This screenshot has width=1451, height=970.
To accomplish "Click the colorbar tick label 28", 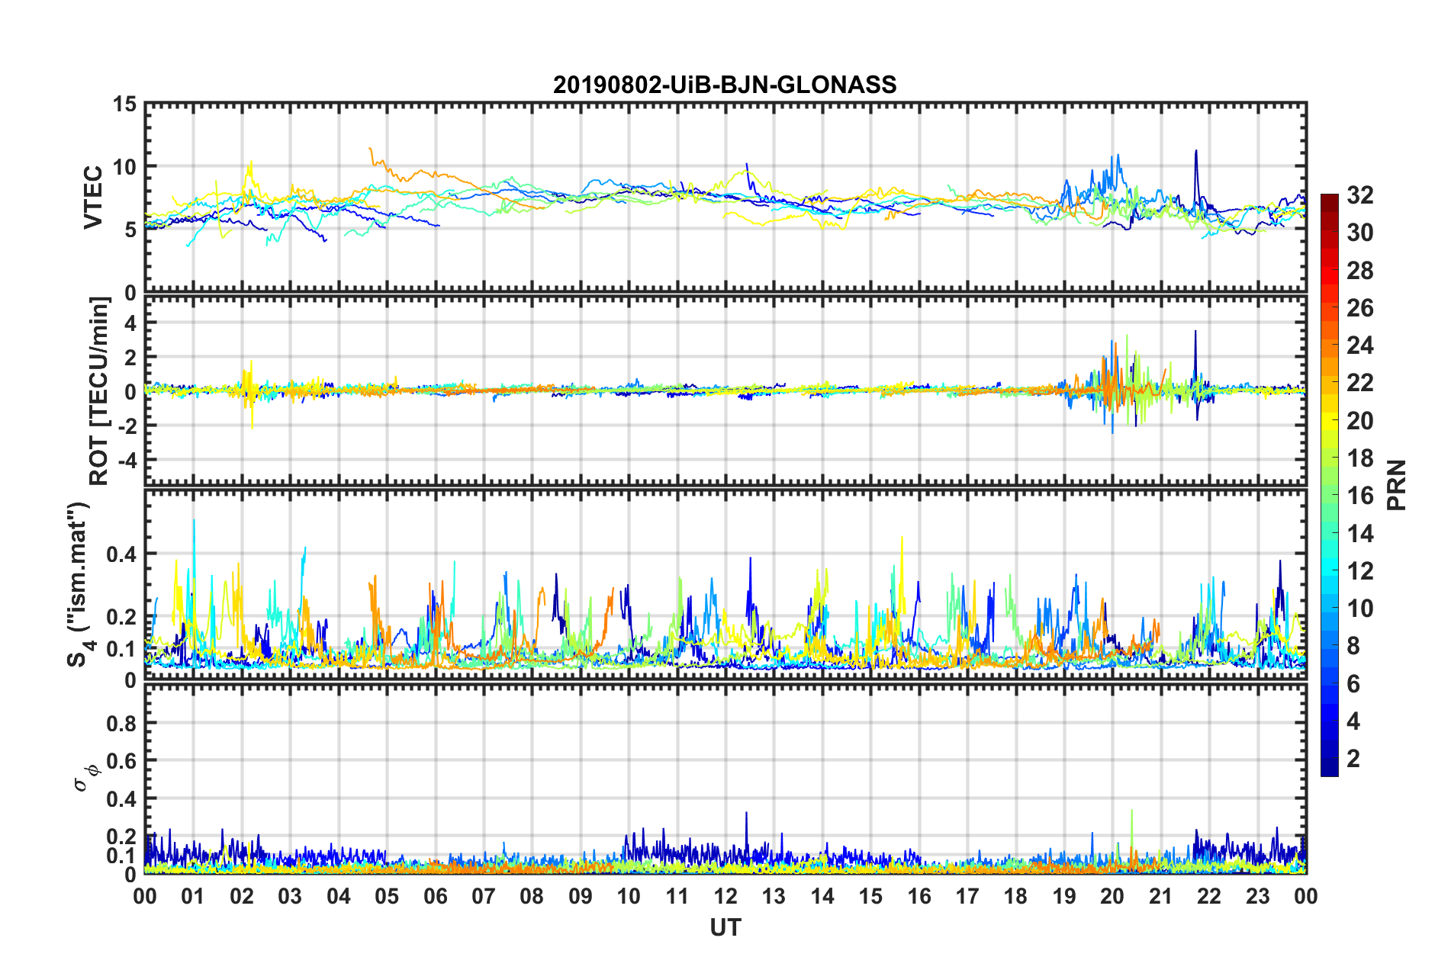I will (1360, 271).
